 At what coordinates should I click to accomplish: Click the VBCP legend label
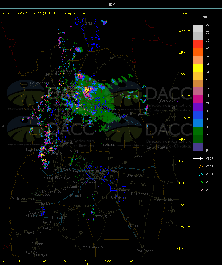[209, 159]
